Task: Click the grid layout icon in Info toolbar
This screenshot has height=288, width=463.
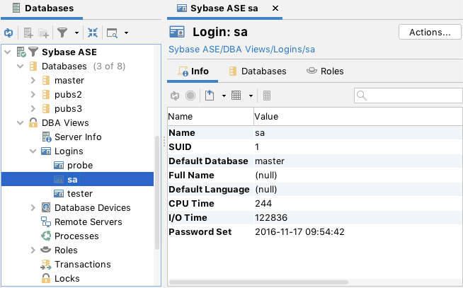Action: click(x=236, y=96)
